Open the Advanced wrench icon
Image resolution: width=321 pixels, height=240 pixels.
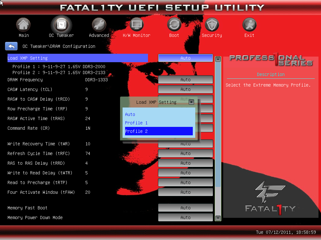pos(99,25)
